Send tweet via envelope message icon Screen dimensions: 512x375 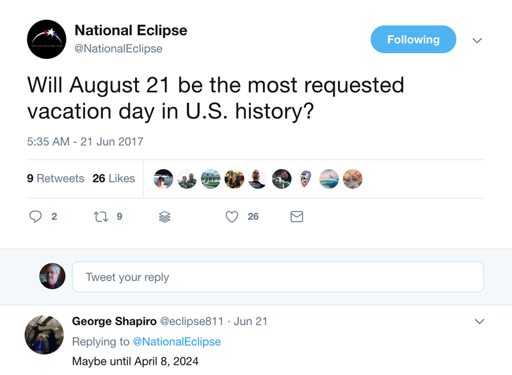click(x=297, y=217)
